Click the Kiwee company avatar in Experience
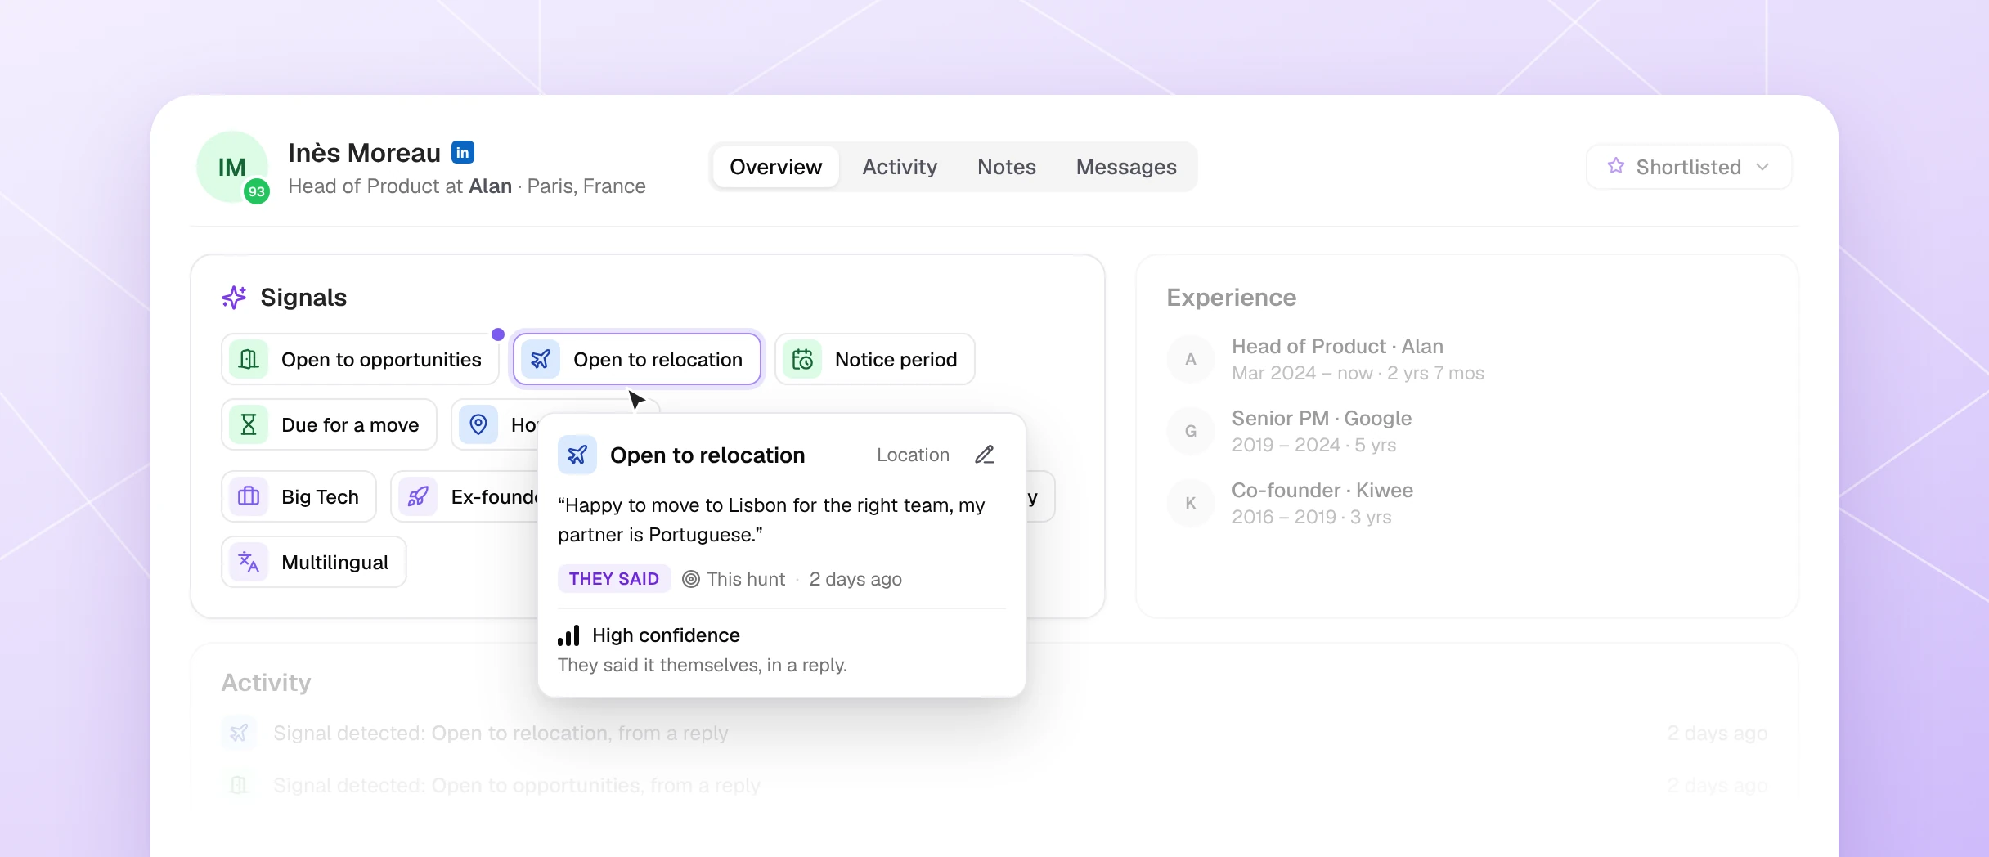Viewport: 1989px width, 857px height. tap(1191, 503)
